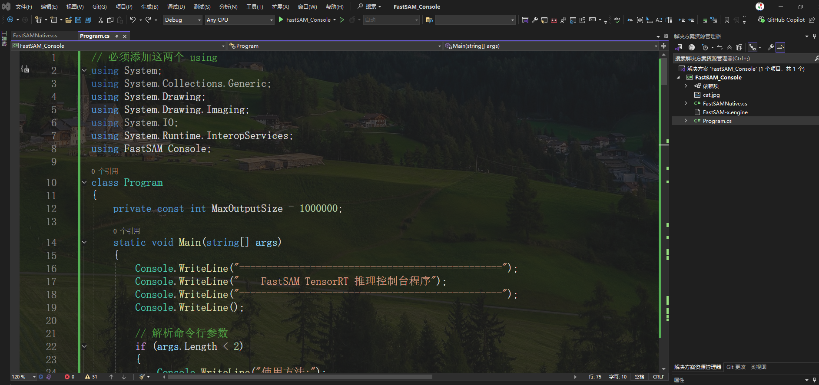The width and height of the screenshot is (819, 385).
Task: Switch to the Git 更改 tab
Action: (x=736, y=367)
